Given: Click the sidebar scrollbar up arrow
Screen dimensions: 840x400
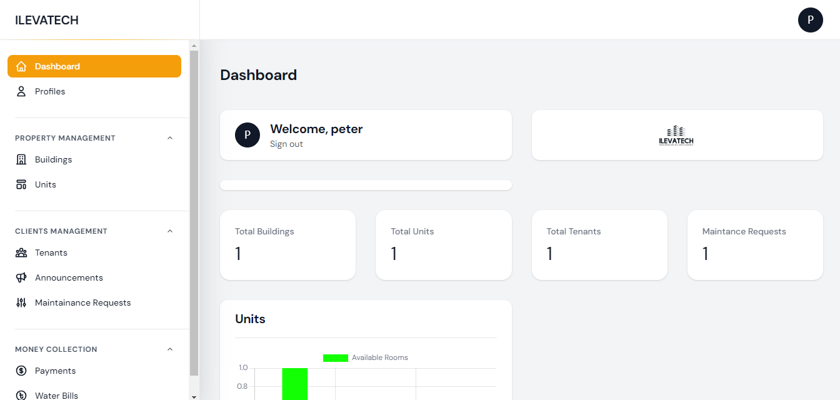Looking at the screenshot, I should [194, 46].
